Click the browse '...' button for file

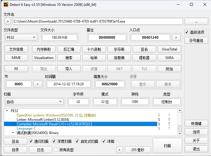[196, 21]
